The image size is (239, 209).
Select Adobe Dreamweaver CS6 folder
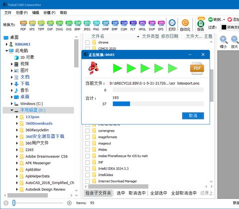click(x=46, y=157)
